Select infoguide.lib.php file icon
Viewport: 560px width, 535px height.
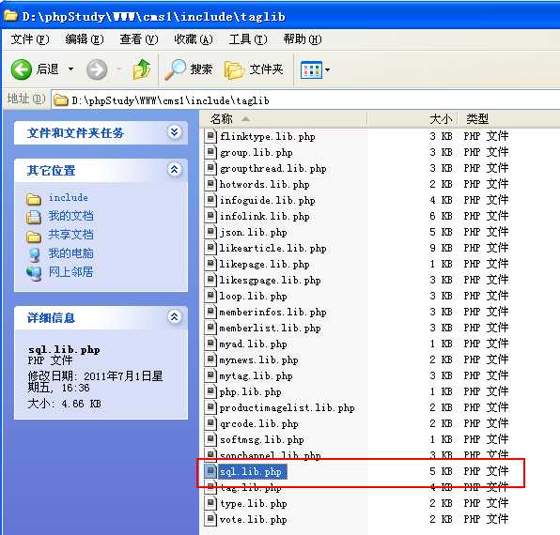click(210, 200)
